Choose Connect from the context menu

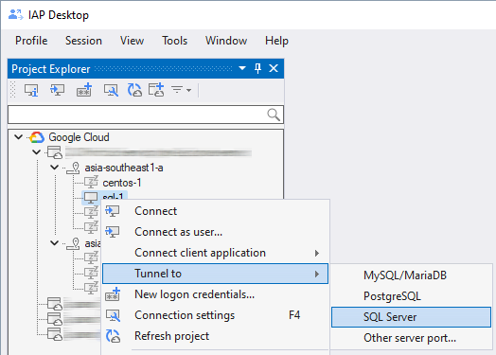tap(215, 211)
